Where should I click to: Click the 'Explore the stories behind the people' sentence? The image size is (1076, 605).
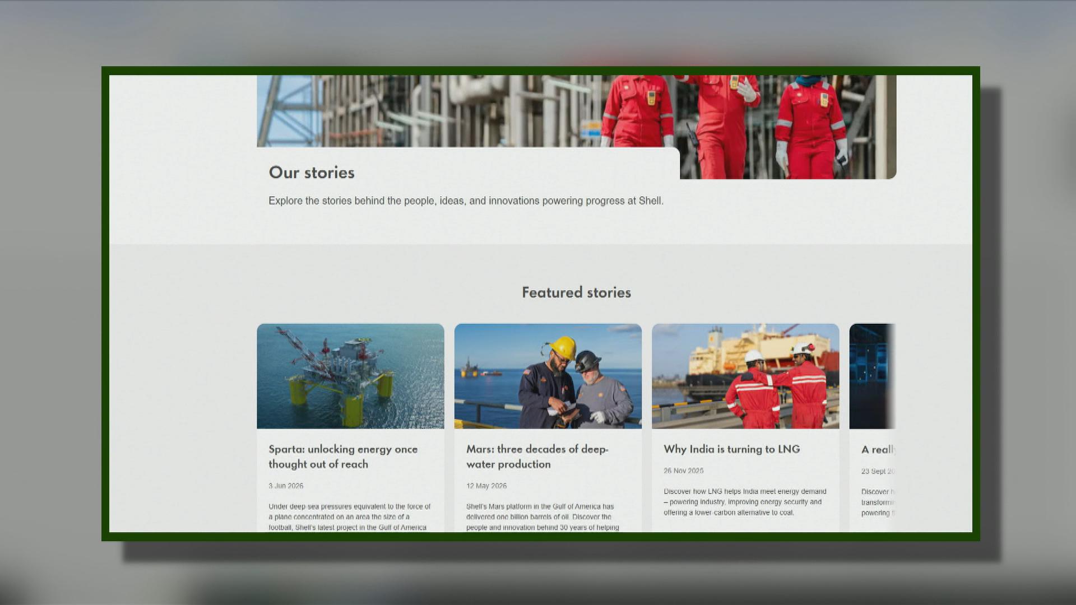pos(466,201)
